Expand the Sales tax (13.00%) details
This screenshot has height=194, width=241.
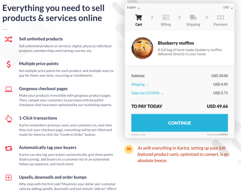pyautogui.click(x=147, y=93)
